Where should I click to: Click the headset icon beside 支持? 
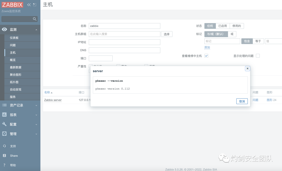coord(4,146)
